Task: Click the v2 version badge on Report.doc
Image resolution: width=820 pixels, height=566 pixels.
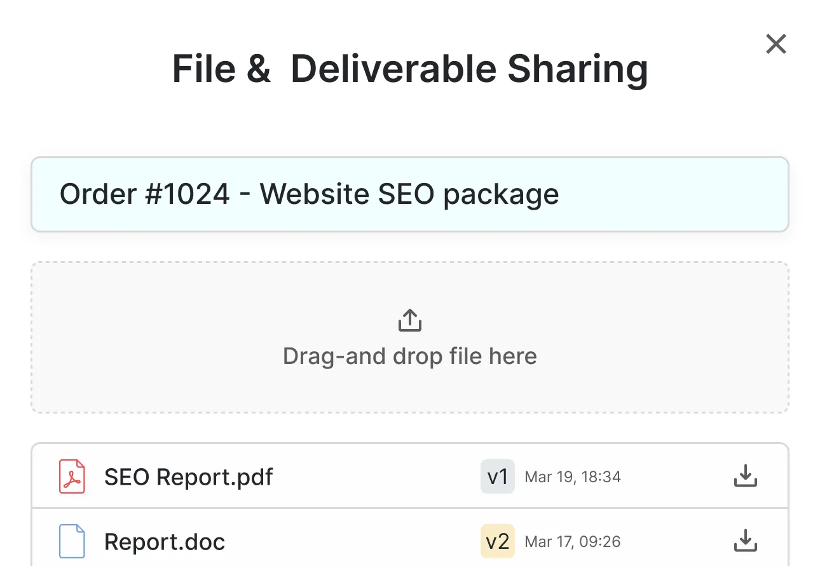Action: tap(498, 541)
